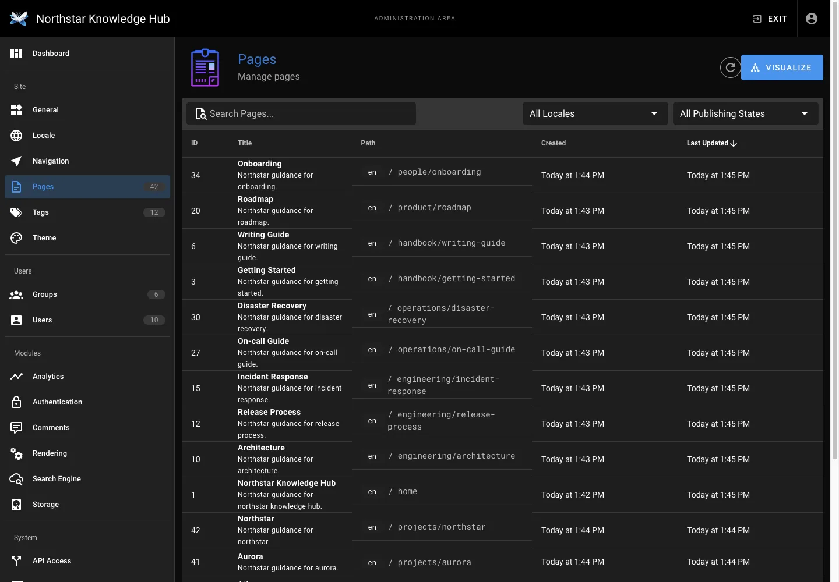Click path projects/northstar
This screenshot has width=839, height=582.
coord(437,527)
